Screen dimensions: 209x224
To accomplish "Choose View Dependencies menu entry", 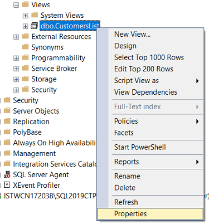I will (150, 92).
